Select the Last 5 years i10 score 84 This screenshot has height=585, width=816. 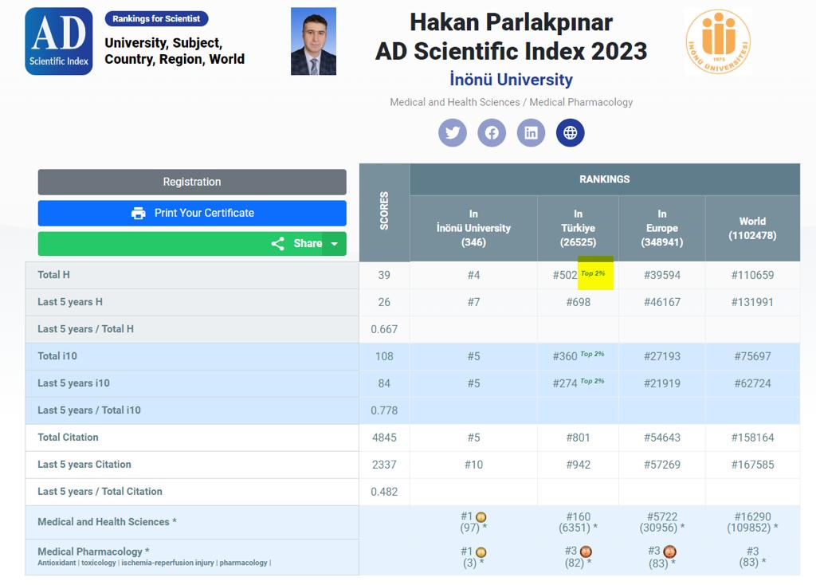[384, 383]
